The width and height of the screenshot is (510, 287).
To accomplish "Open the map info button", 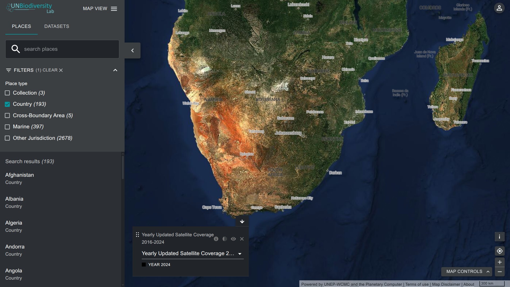I will pos(499,237).
